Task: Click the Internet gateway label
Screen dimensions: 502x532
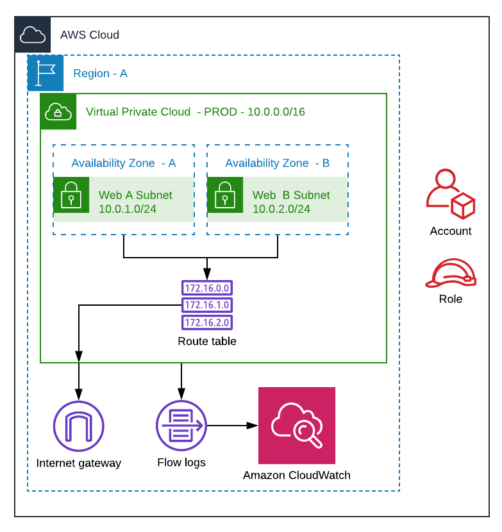Action: pyautogui.click(x=79, y=463)
